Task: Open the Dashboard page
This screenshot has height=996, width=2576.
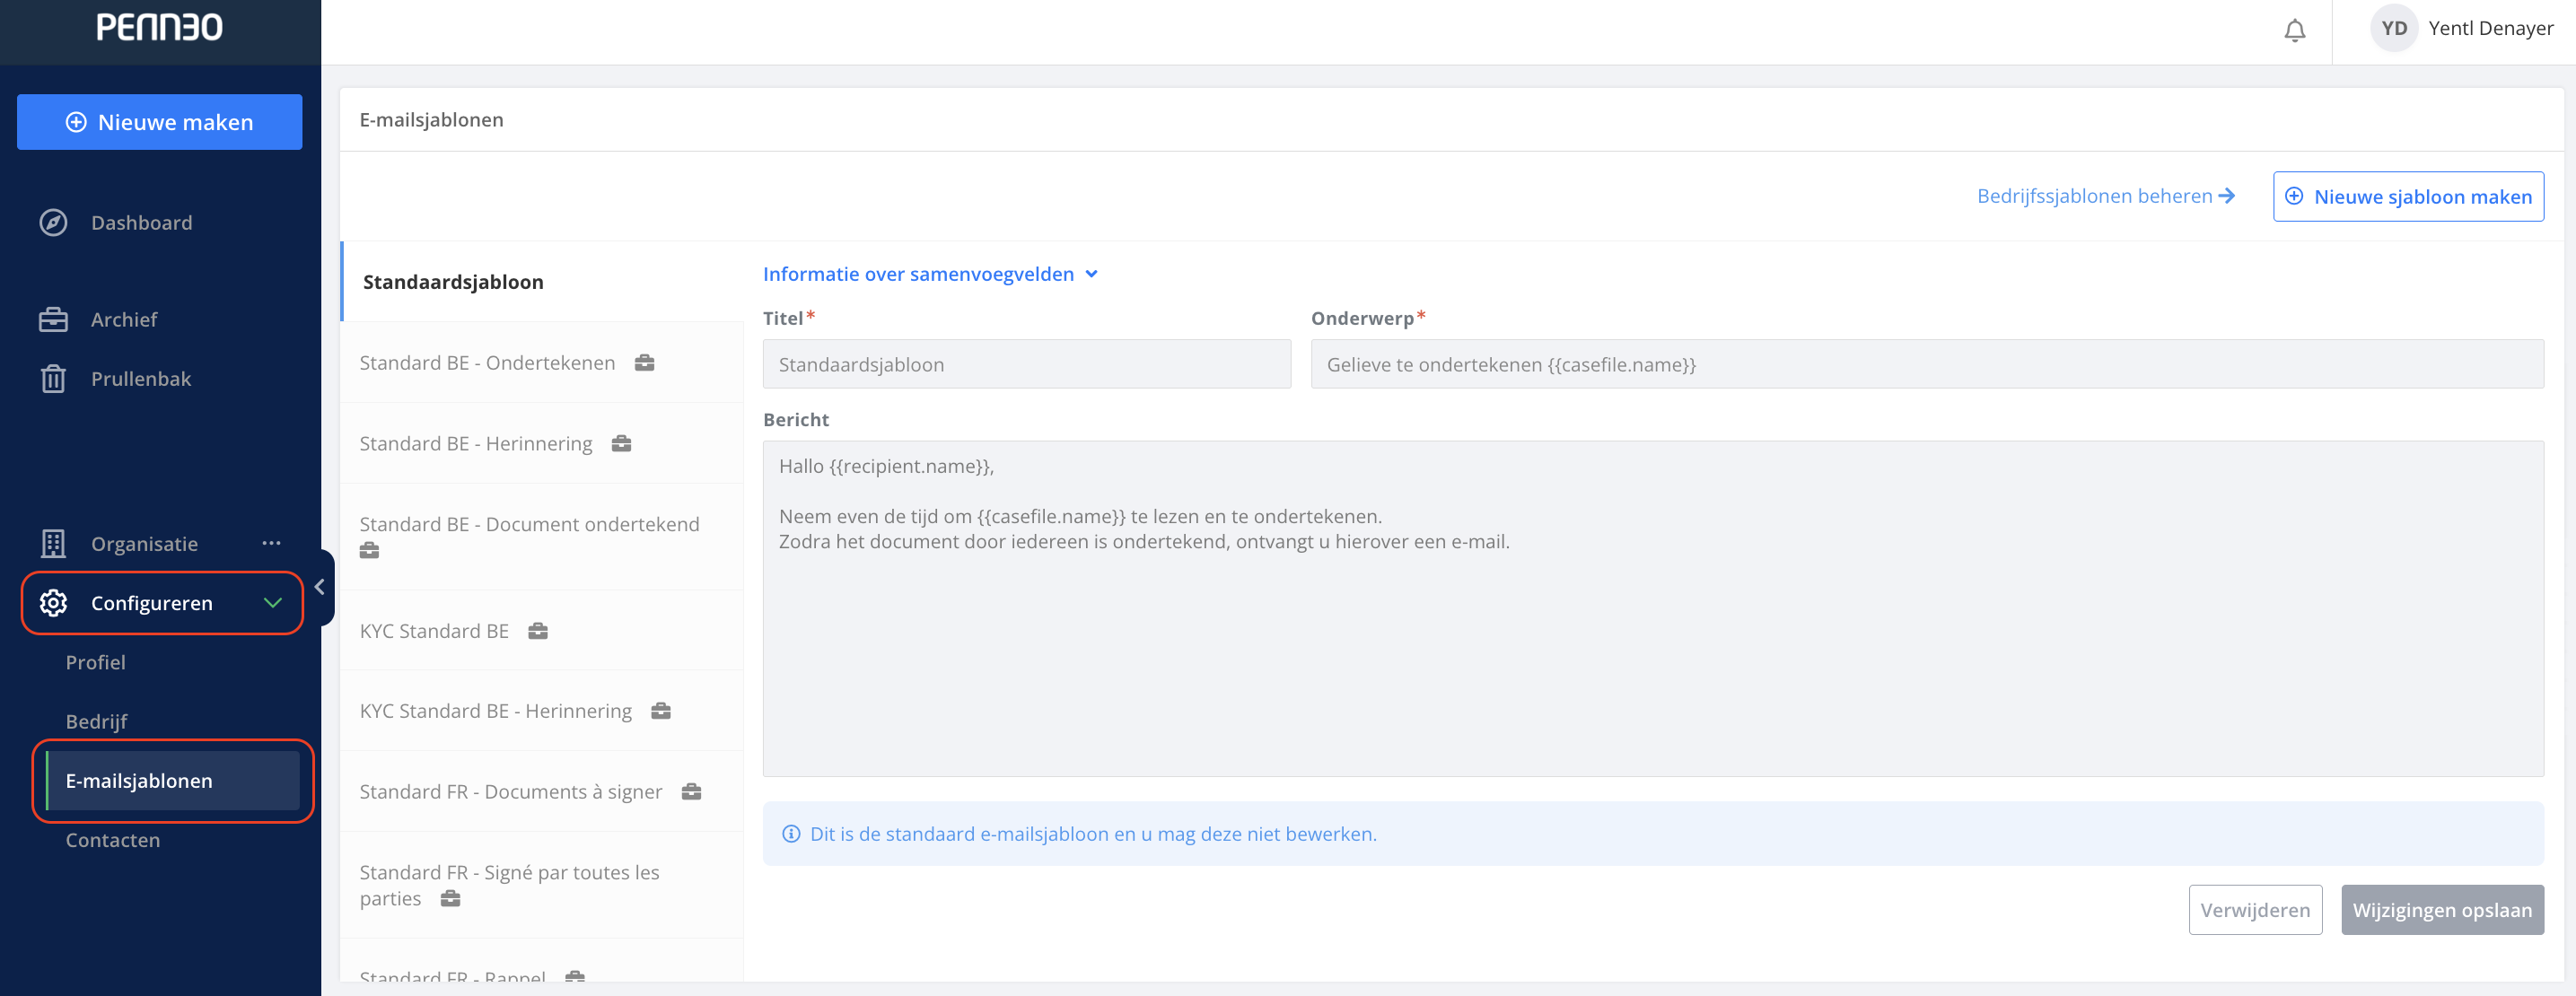Action: tap(142, 222)
